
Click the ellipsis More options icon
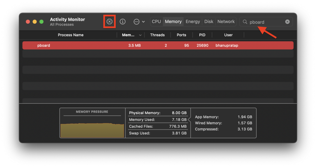pos(136,22)
